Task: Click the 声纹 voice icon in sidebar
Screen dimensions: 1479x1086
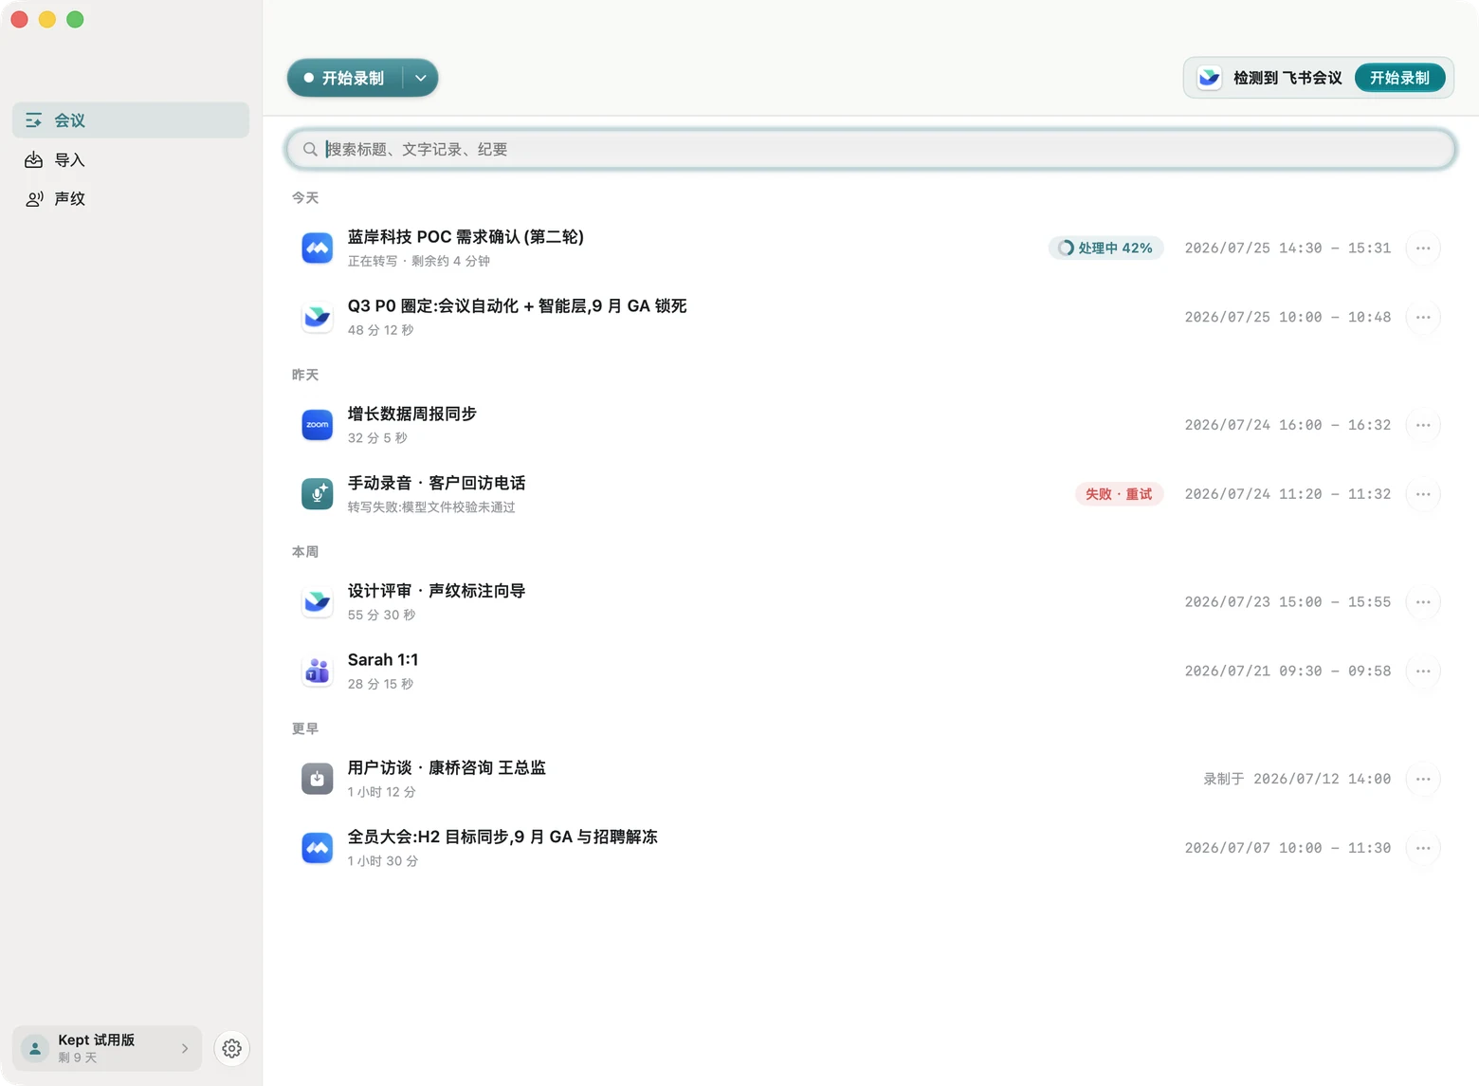Action: tap(34, 198)
